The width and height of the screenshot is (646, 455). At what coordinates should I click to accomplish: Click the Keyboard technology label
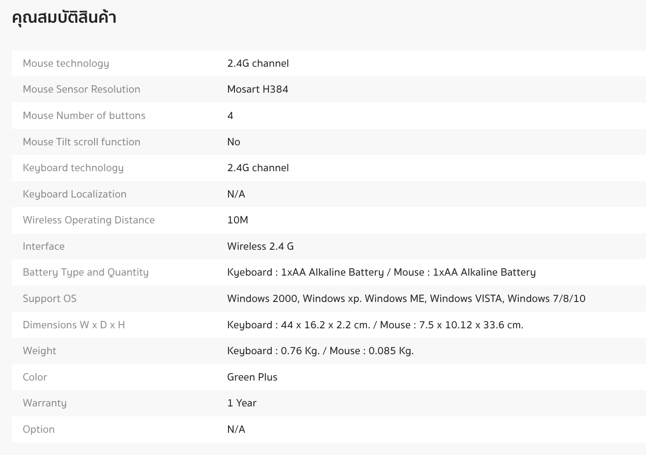[73, 168]
